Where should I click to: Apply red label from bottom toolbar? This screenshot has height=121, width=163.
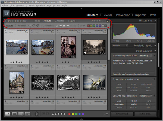click(x=70, y=114)
